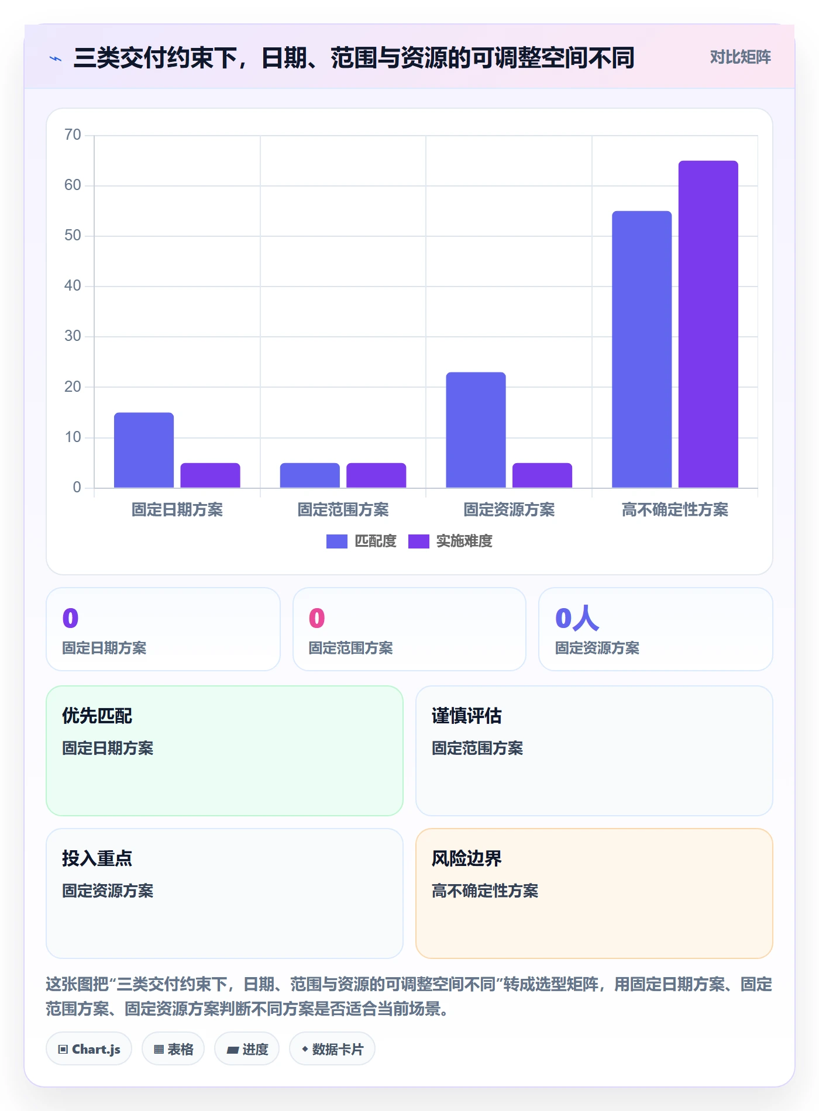This screenshot has width=819, height=1111.
Task: Open the green 优先匹配 matrix card
Action: click(225, 751)
